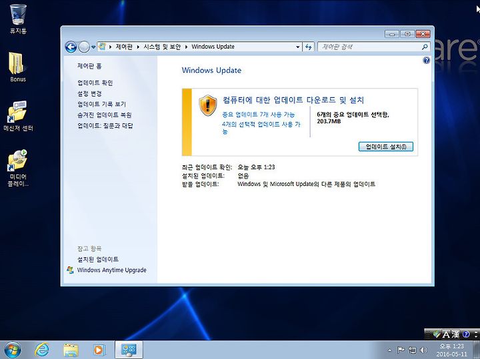Click the Forward navigation arrow button
Viewport: 480px width, 359px height.
84,47
